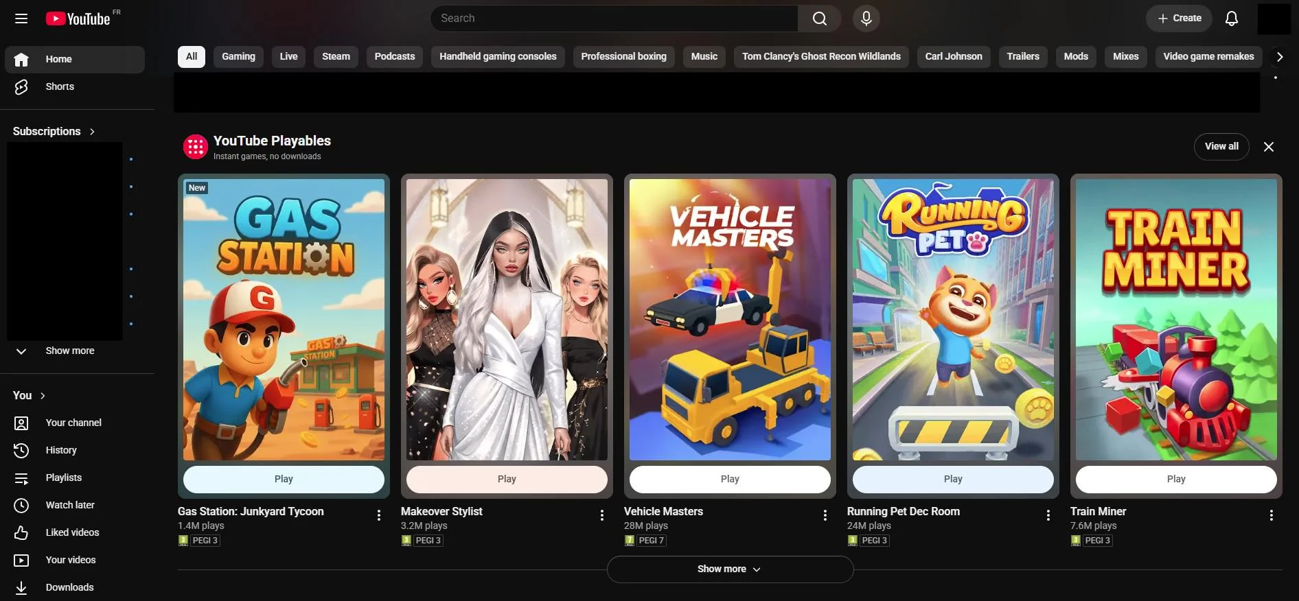Image resolution: width=1299 pixels, height=601 pixels.
Task: Open the Running Pet thumbnail
Action: pos(953,320)
